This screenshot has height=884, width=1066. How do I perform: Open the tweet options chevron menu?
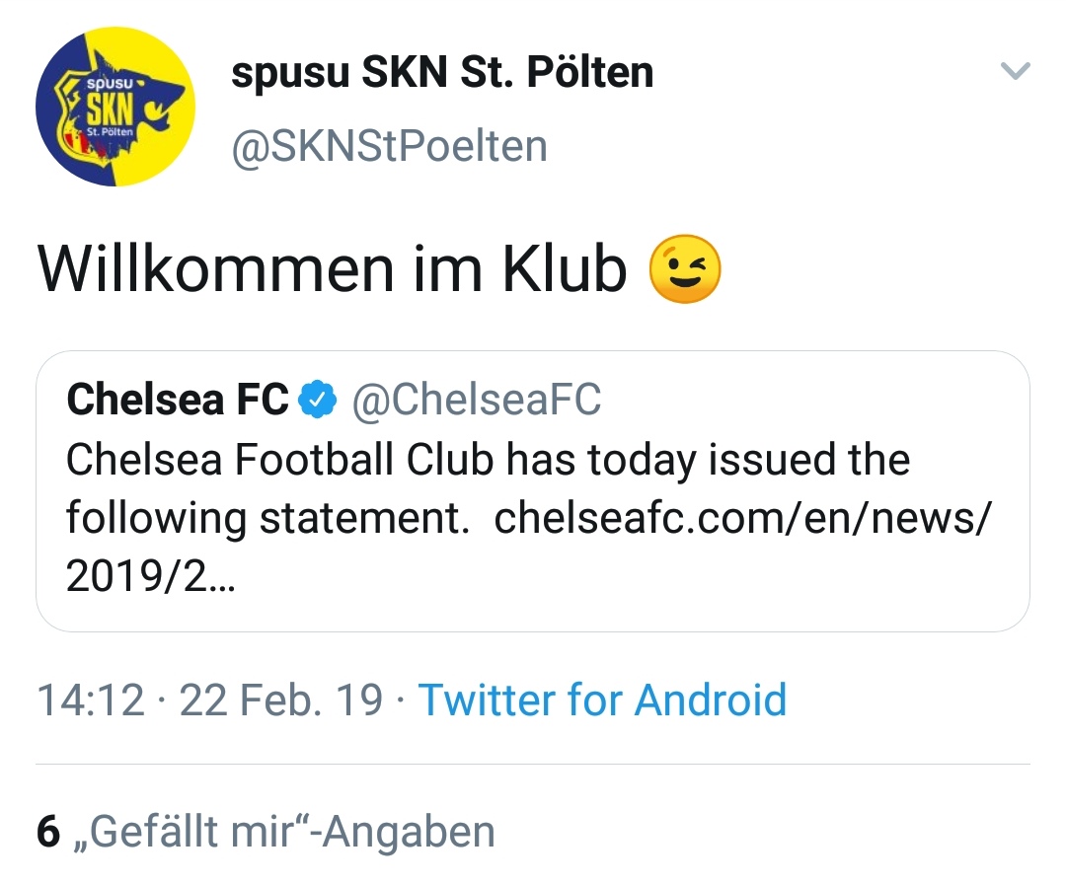(1016, 71)
